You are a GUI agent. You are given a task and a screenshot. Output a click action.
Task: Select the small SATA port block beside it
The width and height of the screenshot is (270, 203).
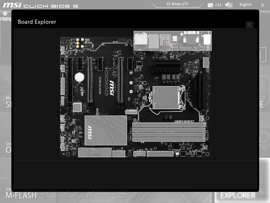(118, 154)
